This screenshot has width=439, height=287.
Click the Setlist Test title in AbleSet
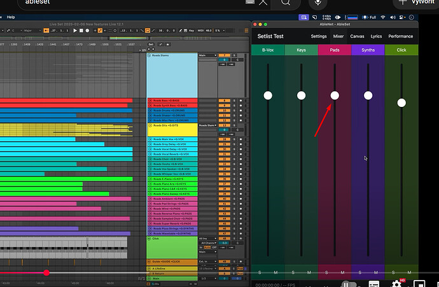[x=270, y=36]
